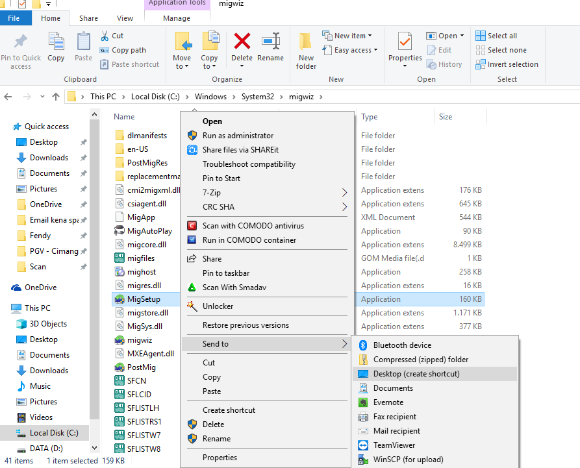Click the Rename icon in the ribbon
This screenshot has height=468, width=580.
point(271,48)
